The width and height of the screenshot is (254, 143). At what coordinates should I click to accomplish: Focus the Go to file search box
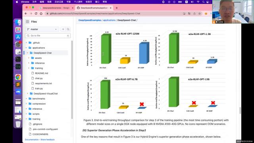[48, 35]
